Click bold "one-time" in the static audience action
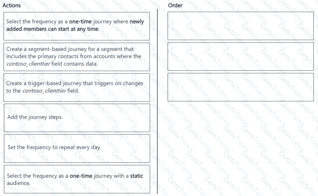 81,176
